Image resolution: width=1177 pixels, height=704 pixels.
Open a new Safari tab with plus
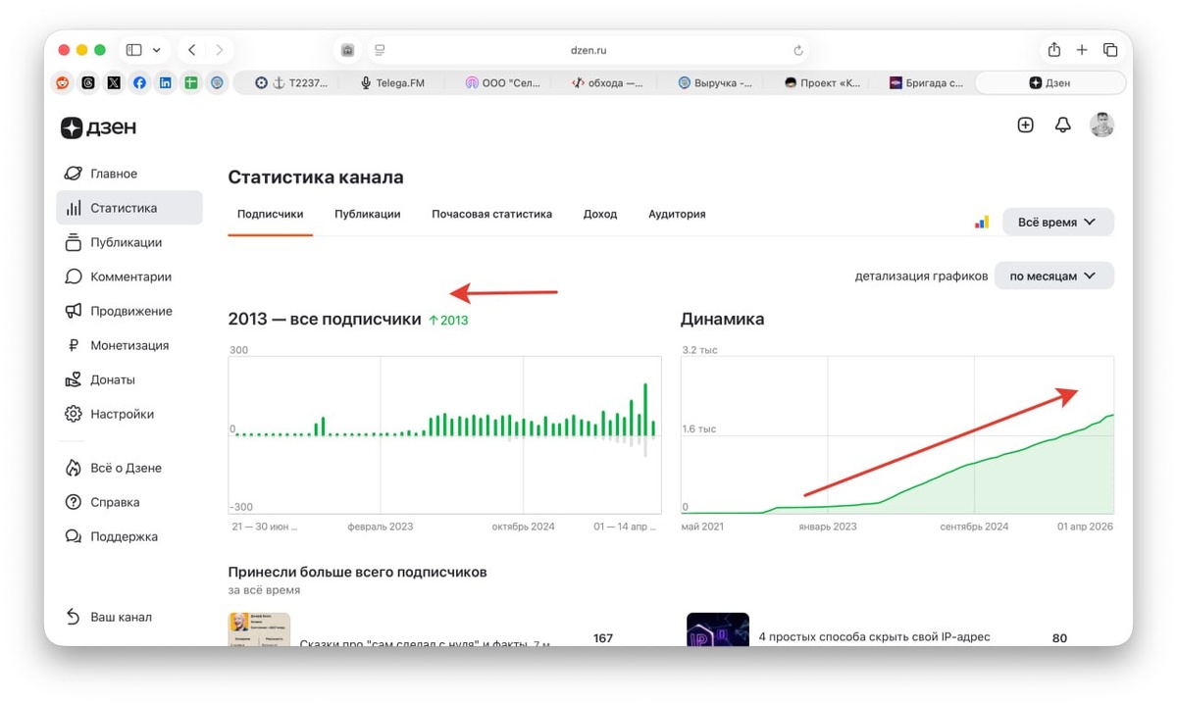(1082, 50)
